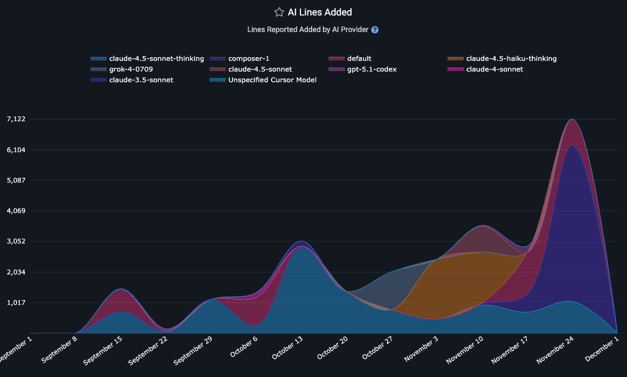The width and height of the screenshot is (627, 377).
Task: Toggle the Unspecified Cursor Model legend entry
Action: [272, 80]
